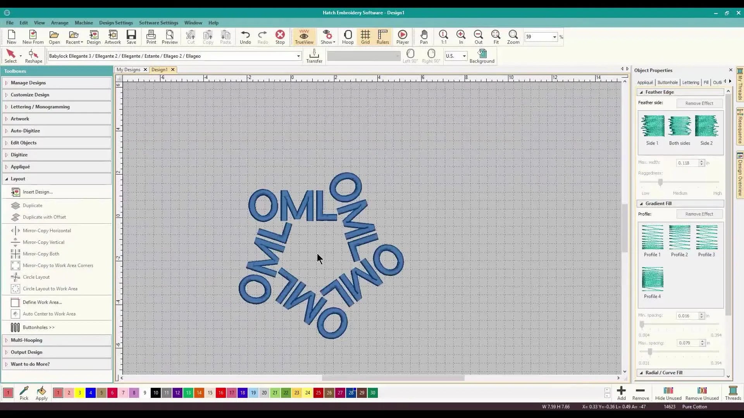Select Profile 2 gradient thumbnail
The height and width of the screenshot is (418, 744).
pyautogui.click(x=679, y=241)
